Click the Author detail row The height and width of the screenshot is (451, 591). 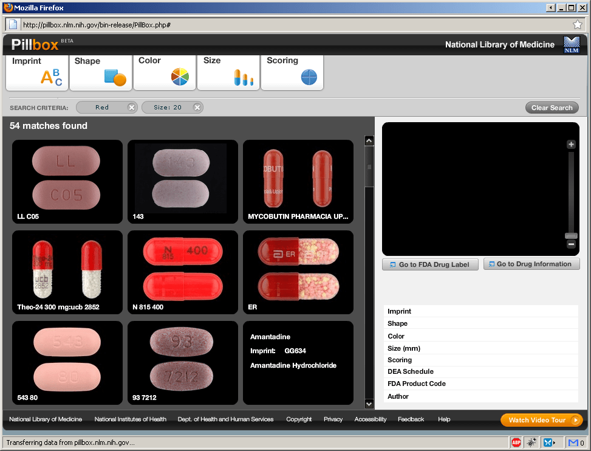481,396
